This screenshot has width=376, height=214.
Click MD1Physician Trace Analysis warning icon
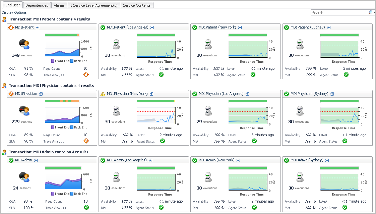click(x=86, y=141)
